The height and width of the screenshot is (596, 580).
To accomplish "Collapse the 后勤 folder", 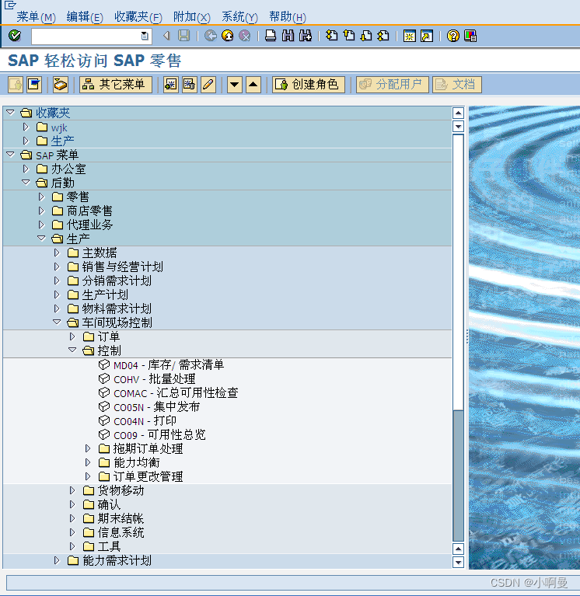I will coord(26,183).
